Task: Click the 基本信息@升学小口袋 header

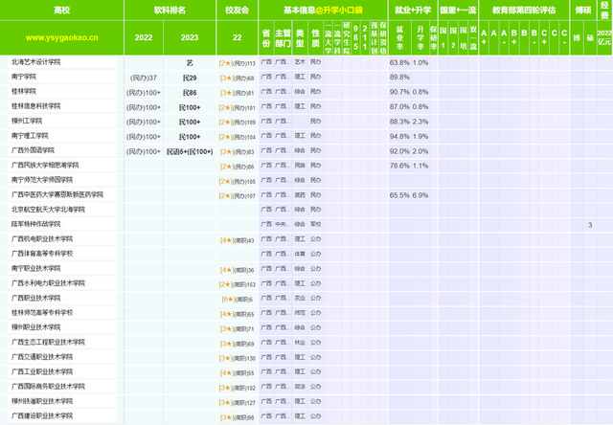Action: [x=323, y=11]
